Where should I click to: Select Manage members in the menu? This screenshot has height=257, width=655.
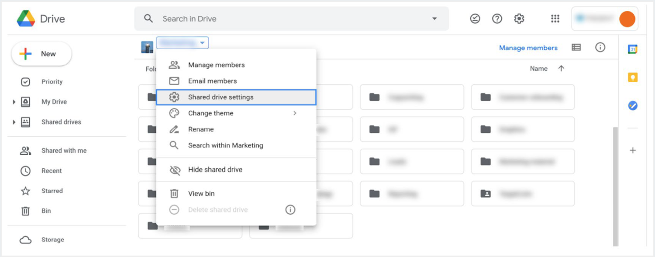pos(236,65)
